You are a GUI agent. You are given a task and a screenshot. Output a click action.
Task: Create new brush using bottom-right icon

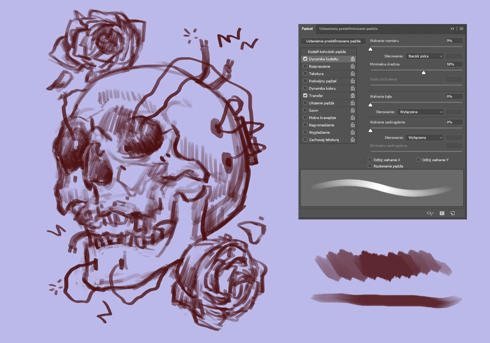(x=453, y=214)
